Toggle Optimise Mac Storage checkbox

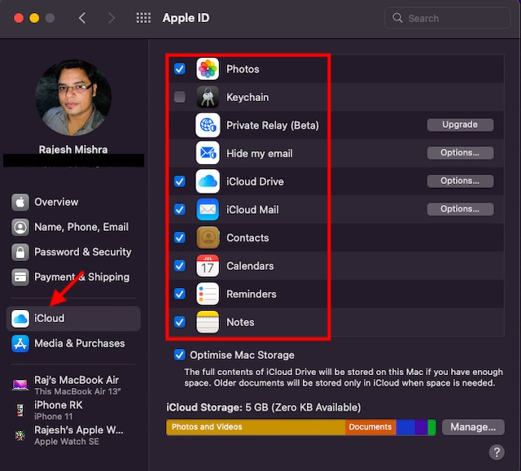pos(180,355)
